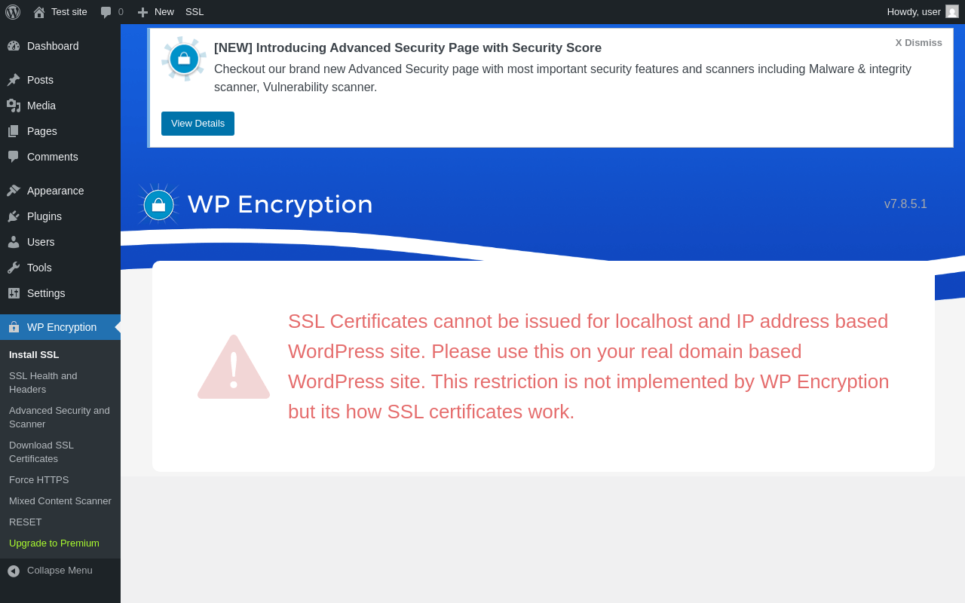
Task: Open the Test site home icon
Action: click(x=39, y=12)
